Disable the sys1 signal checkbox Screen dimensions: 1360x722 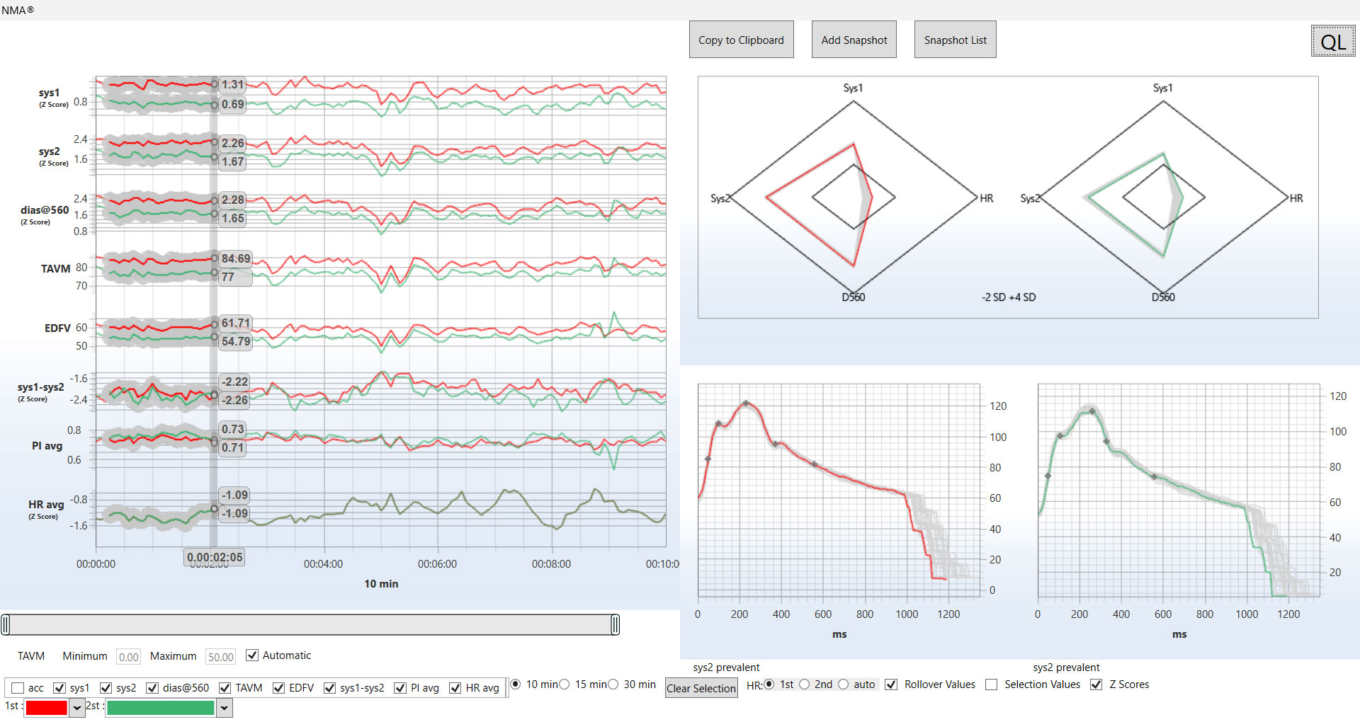coord(60,687)
